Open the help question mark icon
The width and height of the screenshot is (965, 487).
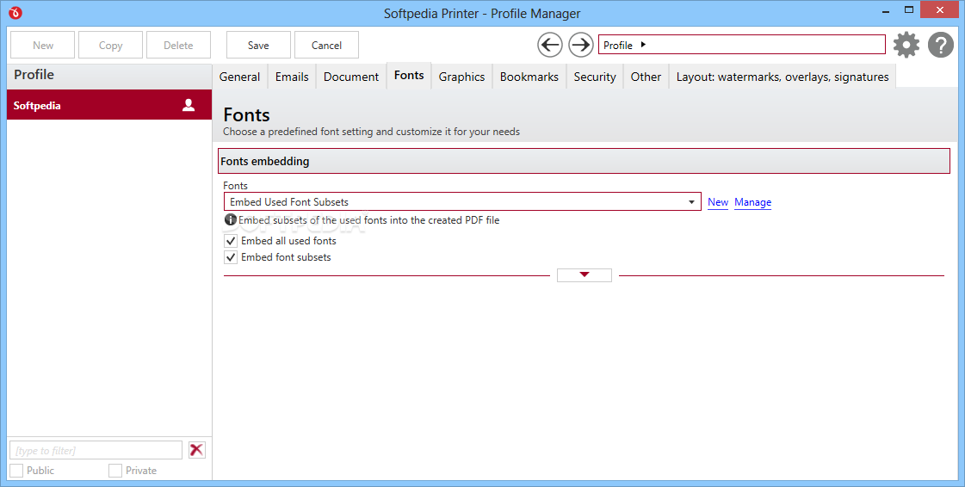click(x=940, y=45)
